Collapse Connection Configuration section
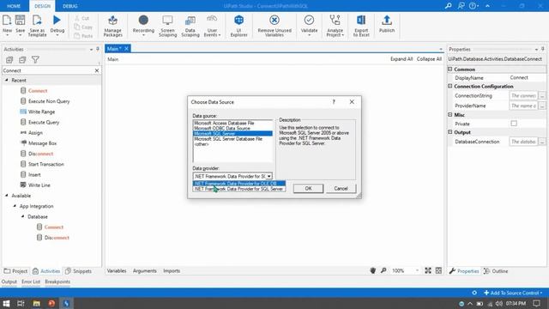549x309 pixels. (450, 86)
